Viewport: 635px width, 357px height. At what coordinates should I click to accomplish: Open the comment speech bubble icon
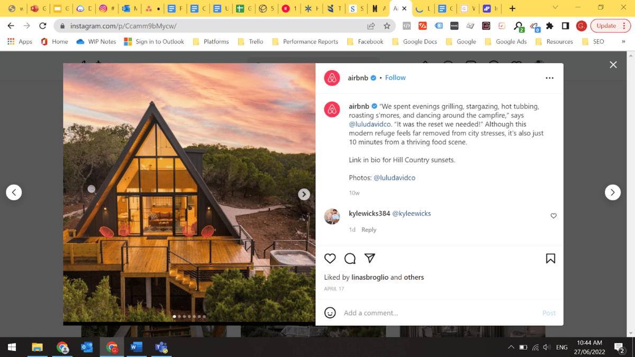point(350,259)
